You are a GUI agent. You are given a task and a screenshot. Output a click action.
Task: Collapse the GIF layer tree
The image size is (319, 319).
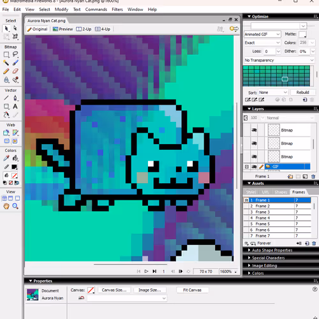tap(247, 167)
